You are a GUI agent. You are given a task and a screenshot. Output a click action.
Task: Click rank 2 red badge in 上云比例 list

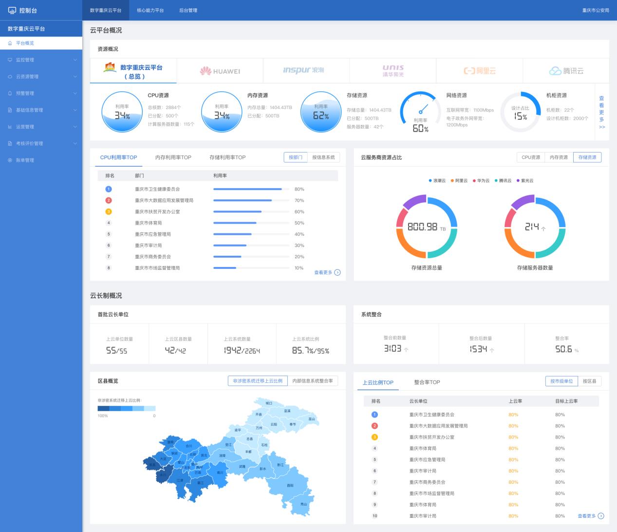point(374,426)
